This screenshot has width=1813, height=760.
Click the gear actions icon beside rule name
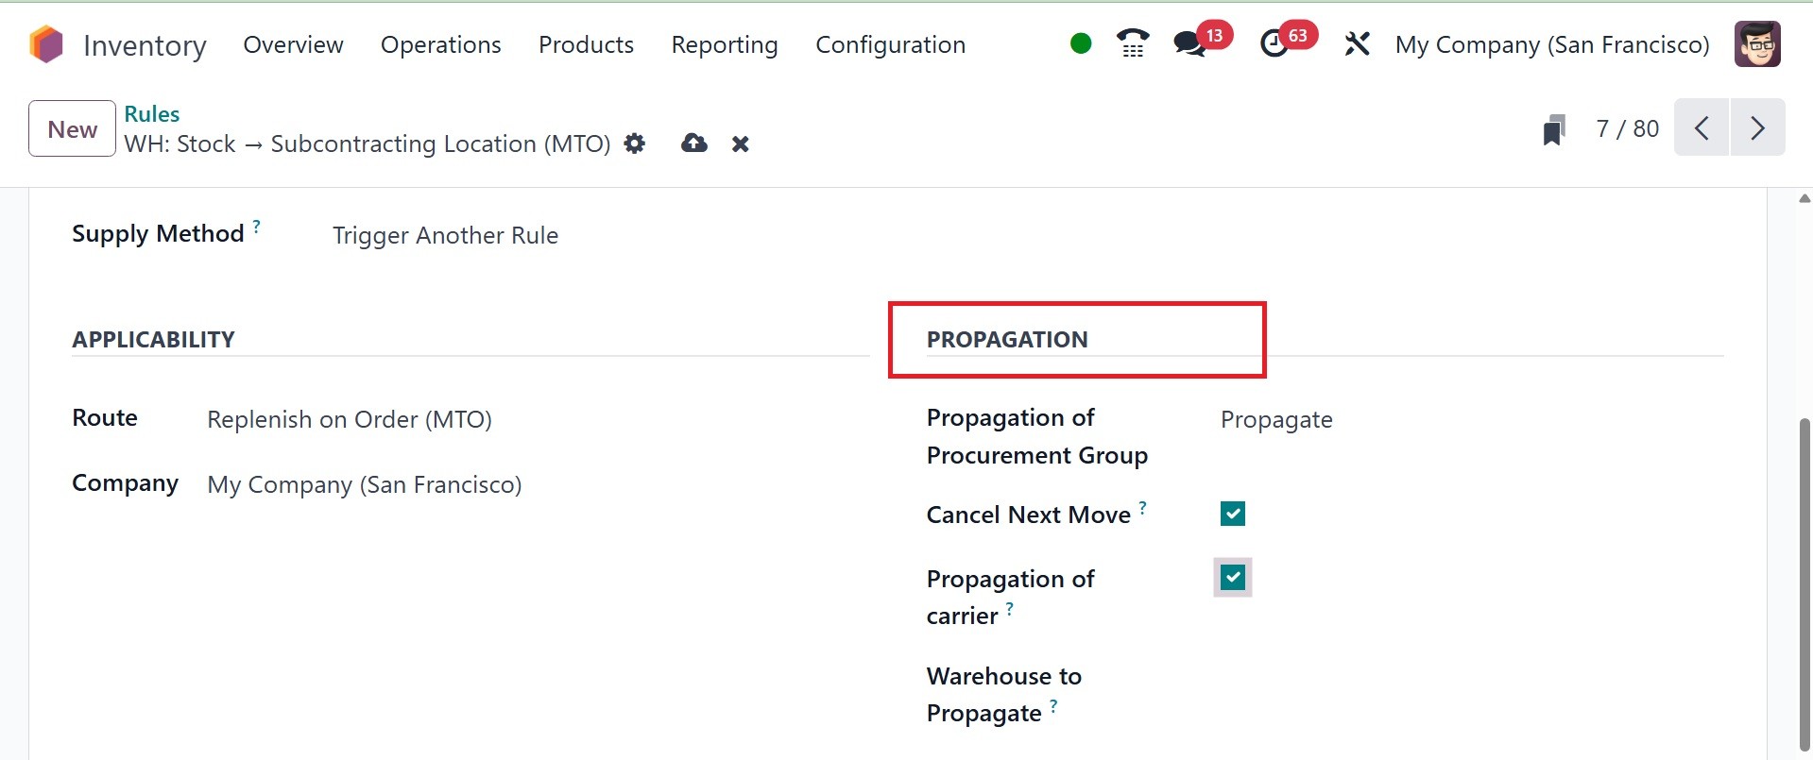pos(635,144)
